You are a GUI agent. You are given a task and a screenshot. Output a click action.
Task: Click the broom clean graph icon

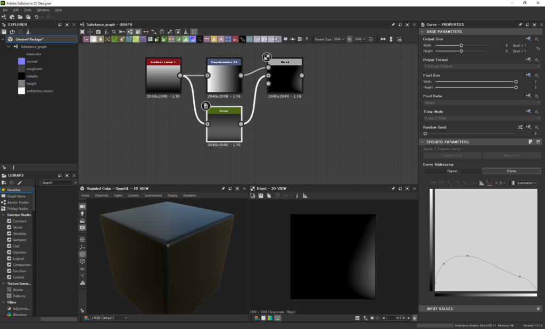186,31
